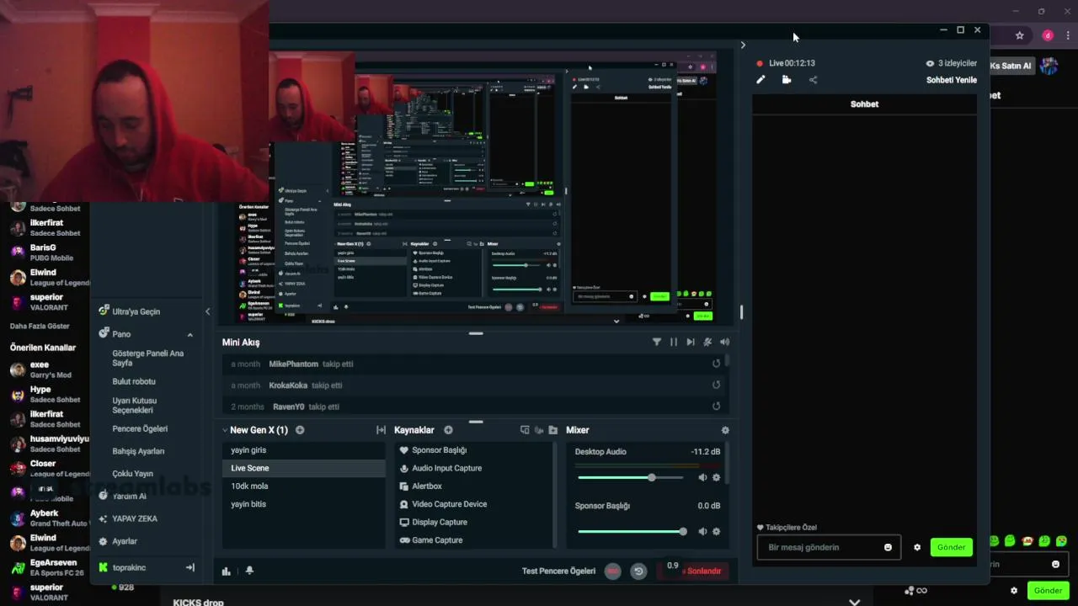Viewport: 1078px width, 606px height.
Task: Expand the New Gen X (1) collection dropdown
Action: click(226, 430)
